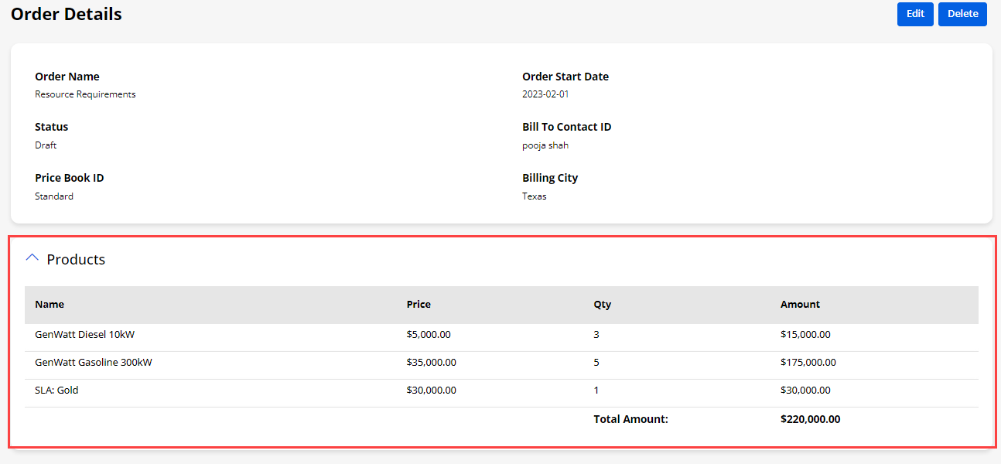Click the 2023-02-01 order start date
This screenshot has width=1001, height=464.
[x=545, y=94]
